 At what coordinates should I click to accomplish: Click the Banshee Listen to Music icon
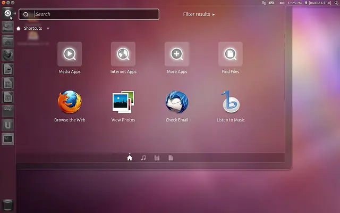(231, 102)
